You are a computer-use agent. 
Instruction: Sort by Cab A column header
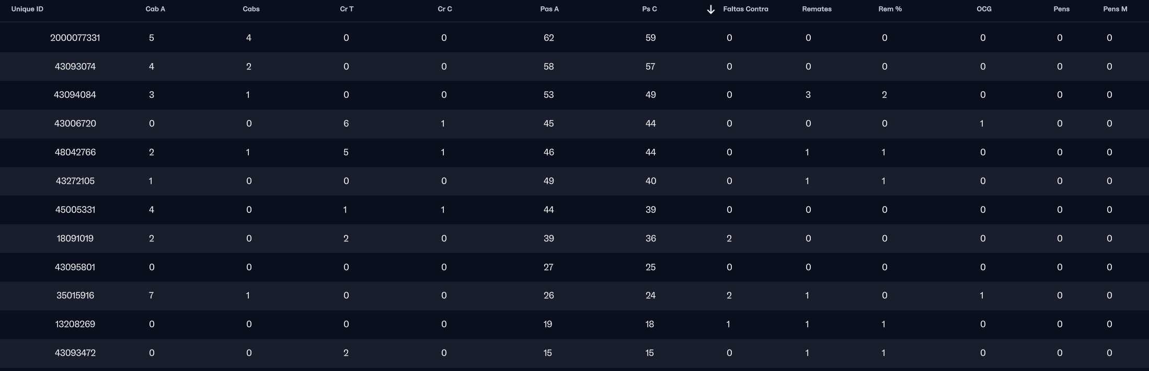[155, 9]
